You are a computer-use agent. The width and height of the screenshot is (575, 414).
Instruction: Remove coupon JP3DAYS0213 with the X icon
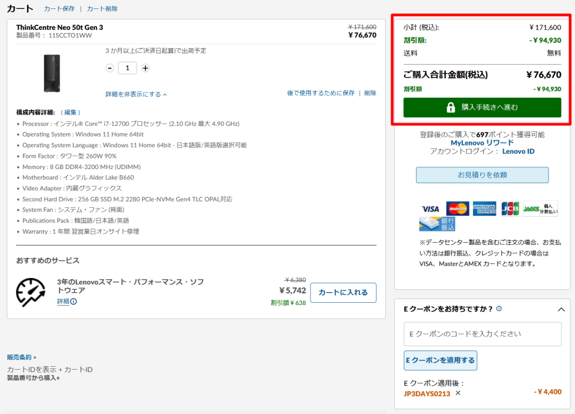point(458,393)
